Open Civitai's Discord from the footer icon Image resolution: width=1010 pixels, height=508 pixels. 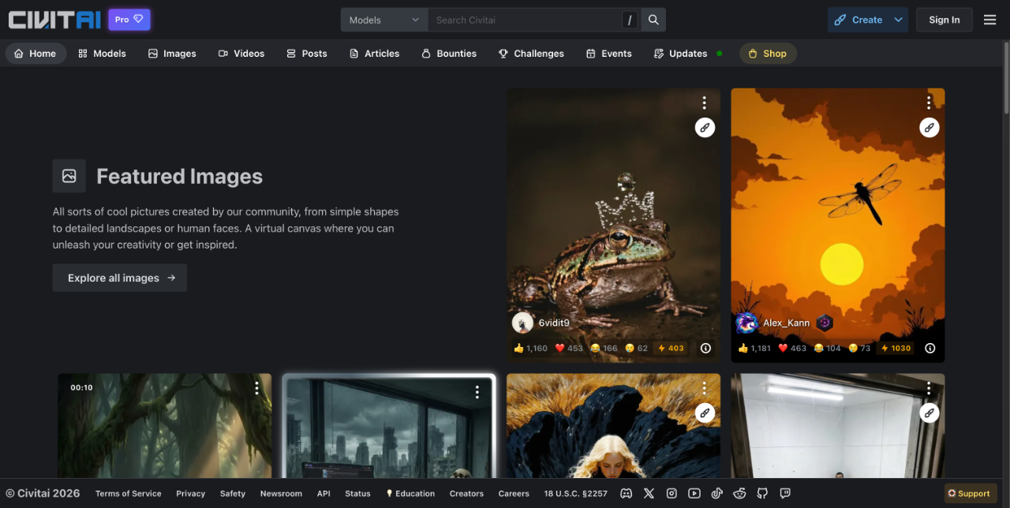[x=626, y=493]
